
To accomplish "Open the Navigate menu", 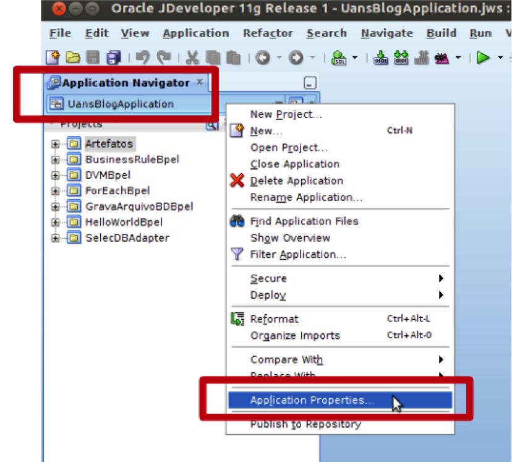I will point(386,33).
